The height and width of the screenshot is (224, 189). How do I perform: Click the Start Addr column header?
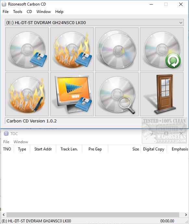(x=43, y=149)
